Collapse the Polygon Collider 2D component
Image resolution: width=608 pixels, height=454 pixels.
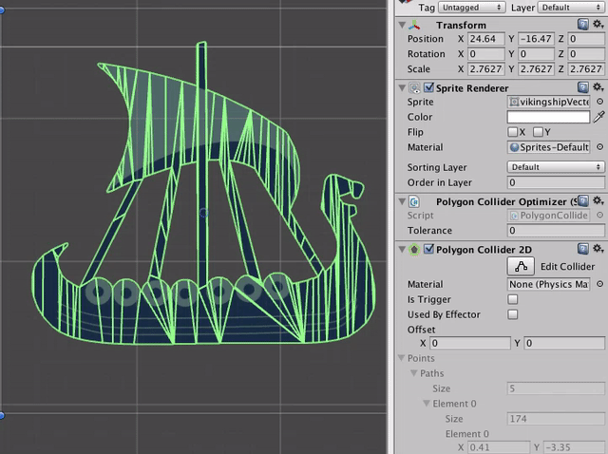coord(402,249)
